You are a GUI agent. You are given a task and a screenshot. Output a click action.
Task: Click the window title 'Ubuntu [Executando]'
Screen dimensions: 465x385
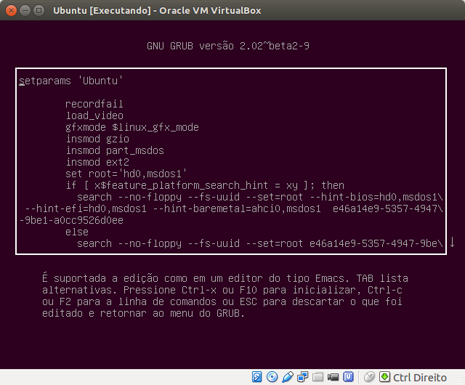click(x=102, y=11)
